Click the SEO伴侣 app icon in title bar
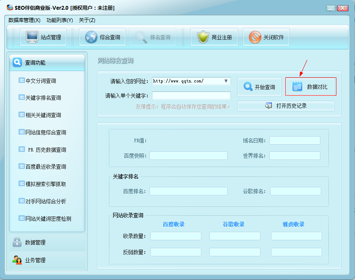The width and height of the screenshot is (355, 280). click(10, 8)
